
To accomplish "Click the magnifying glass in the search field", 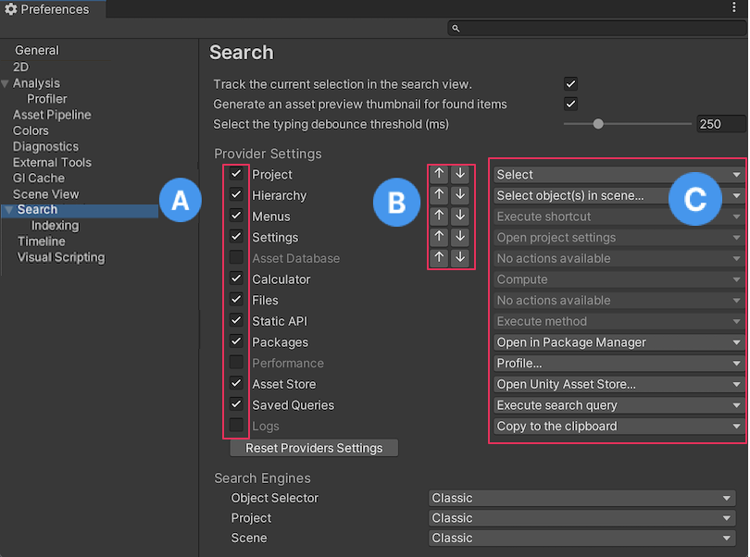I will pyautogui.click(x=455, y=28).
